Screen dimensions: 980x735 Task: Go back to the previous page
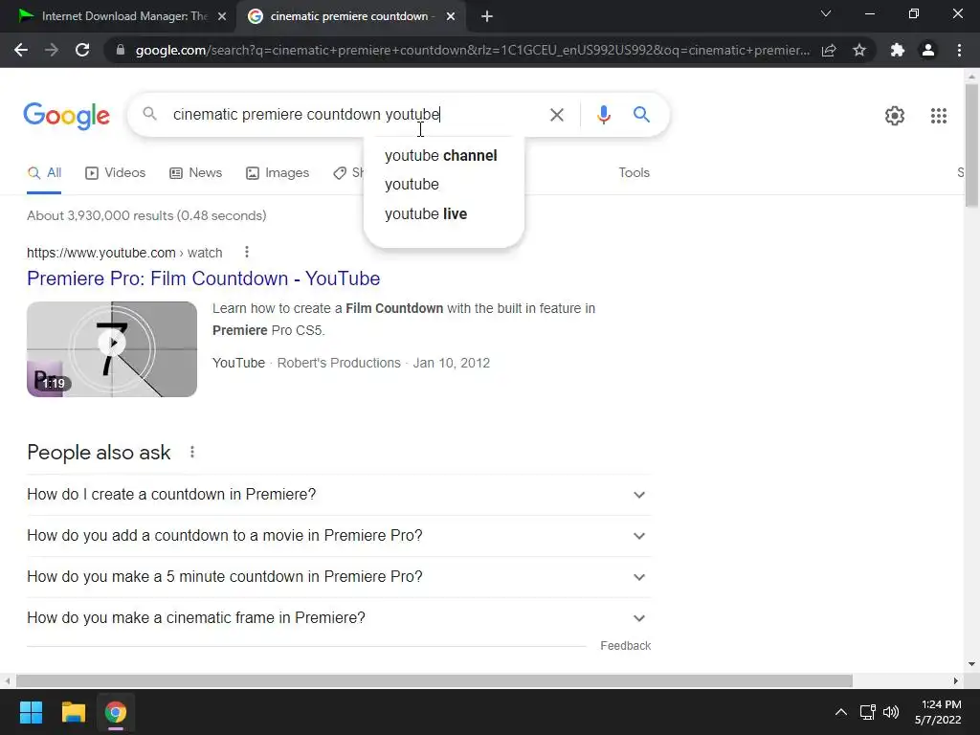(x=21, y=50)
